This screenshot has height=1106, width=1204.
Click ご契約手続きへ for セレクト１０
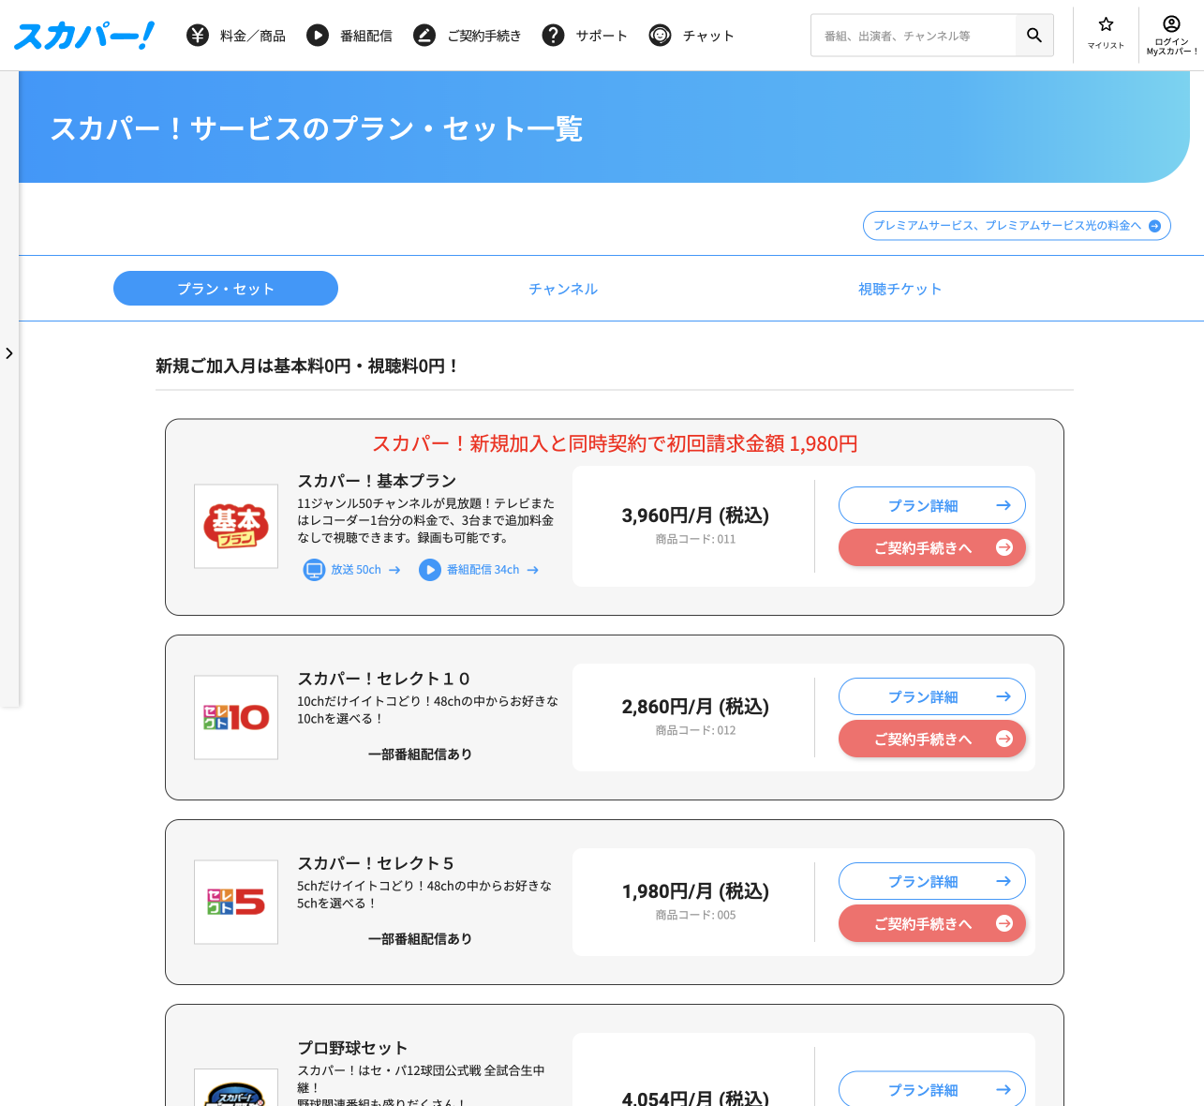coord(931,739)
